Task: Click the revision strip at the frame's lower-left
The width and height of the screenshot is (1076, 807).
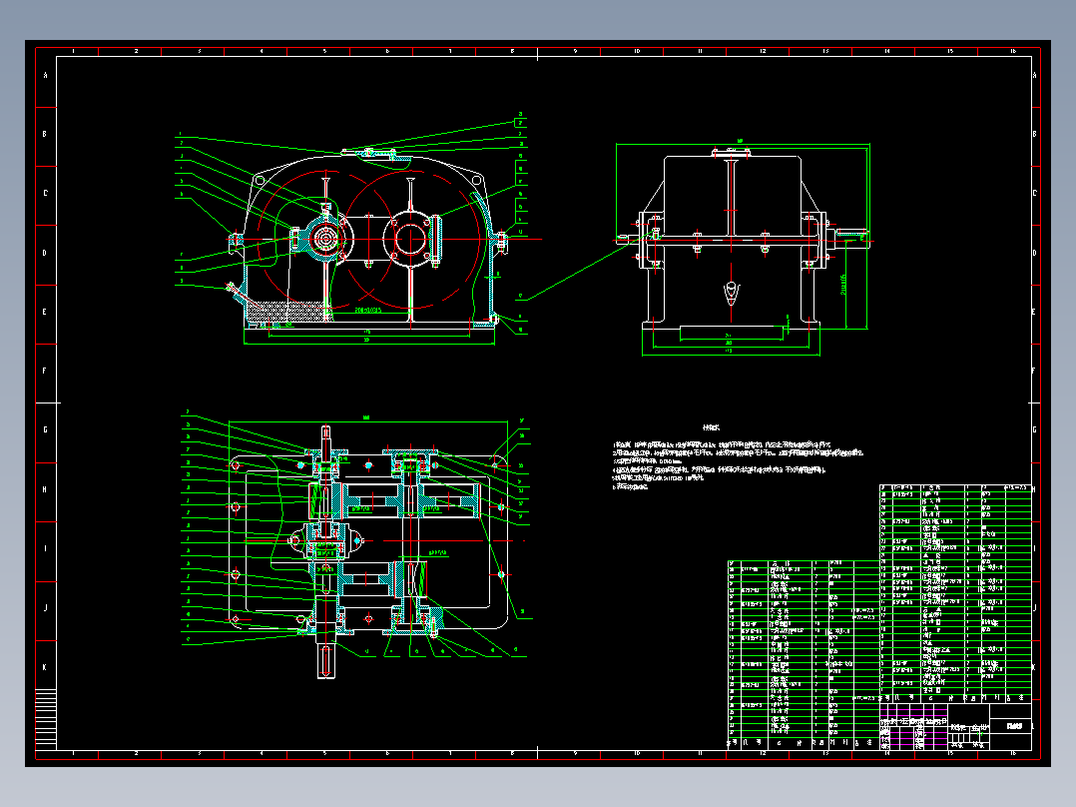Action: click(x=46, y=718)
